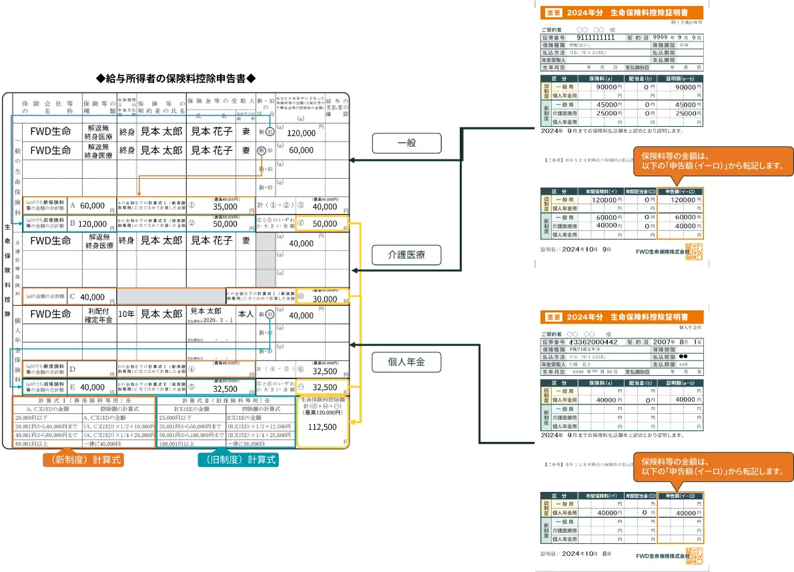794x572 pixels.
Task: Click the 計算式Ⅱ（旧保険料等用） table heading
Action: (226, 400)
